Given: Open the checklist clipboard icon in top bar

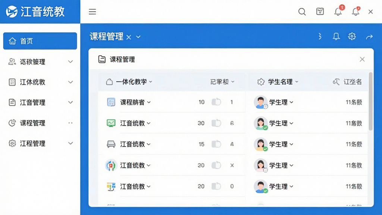Looking at the screenshot, I should click(320, 12).
